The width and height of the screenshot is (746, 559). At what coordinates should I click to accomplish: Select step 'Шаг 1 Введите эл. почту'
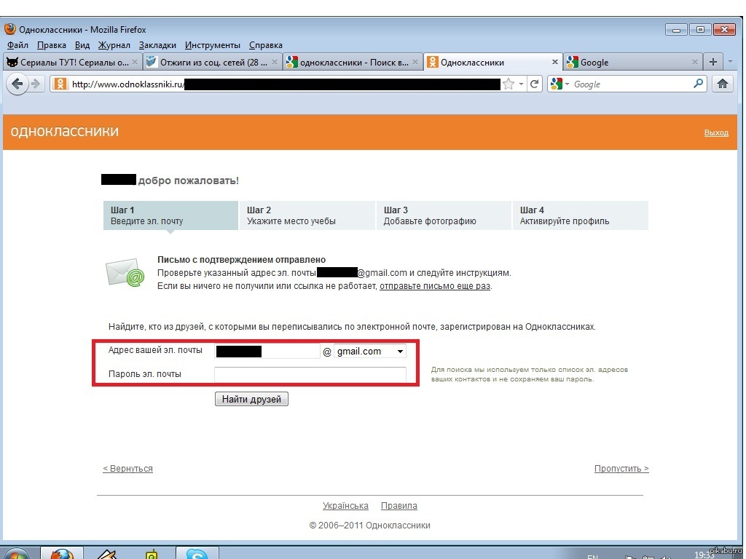click(x=170, y=215)
